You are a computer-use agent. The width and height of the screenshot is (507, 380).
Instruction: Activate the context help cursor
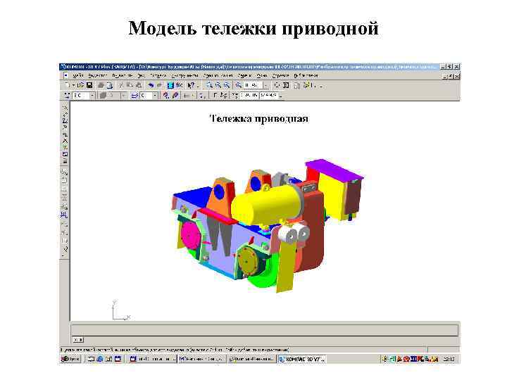point(191,85)
